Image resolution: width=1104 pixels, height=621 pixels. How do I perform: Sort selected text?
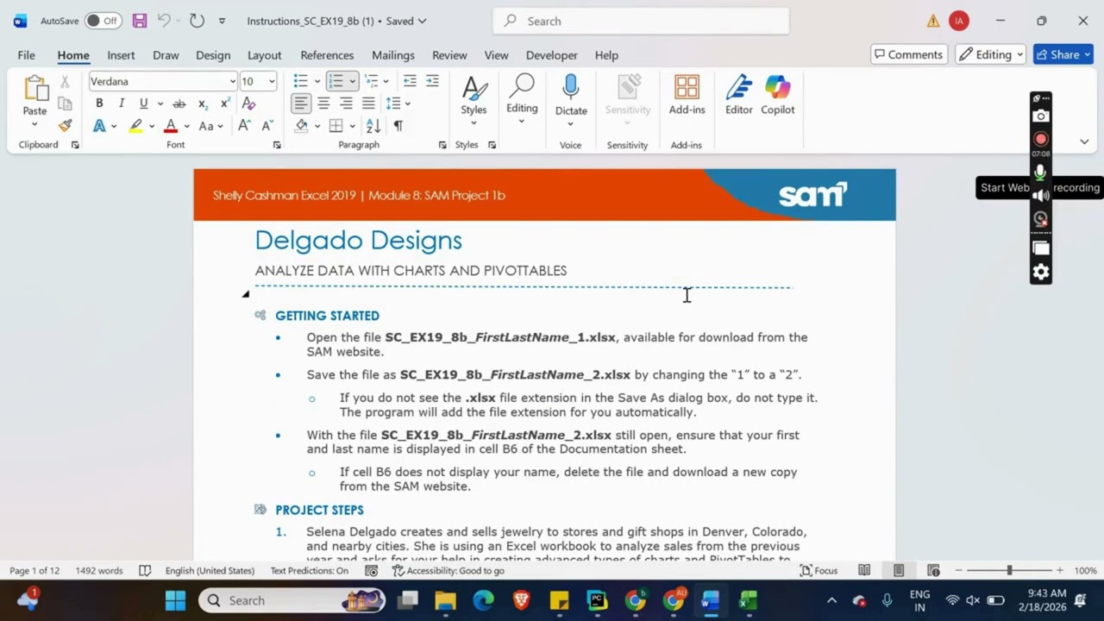coord(373,126)
